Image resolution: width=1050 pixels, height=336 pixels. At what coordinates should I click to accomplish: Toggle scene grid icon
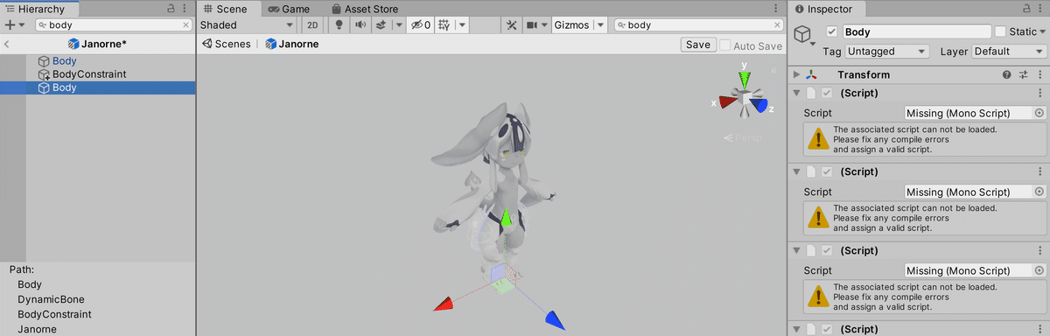[444, 25]
